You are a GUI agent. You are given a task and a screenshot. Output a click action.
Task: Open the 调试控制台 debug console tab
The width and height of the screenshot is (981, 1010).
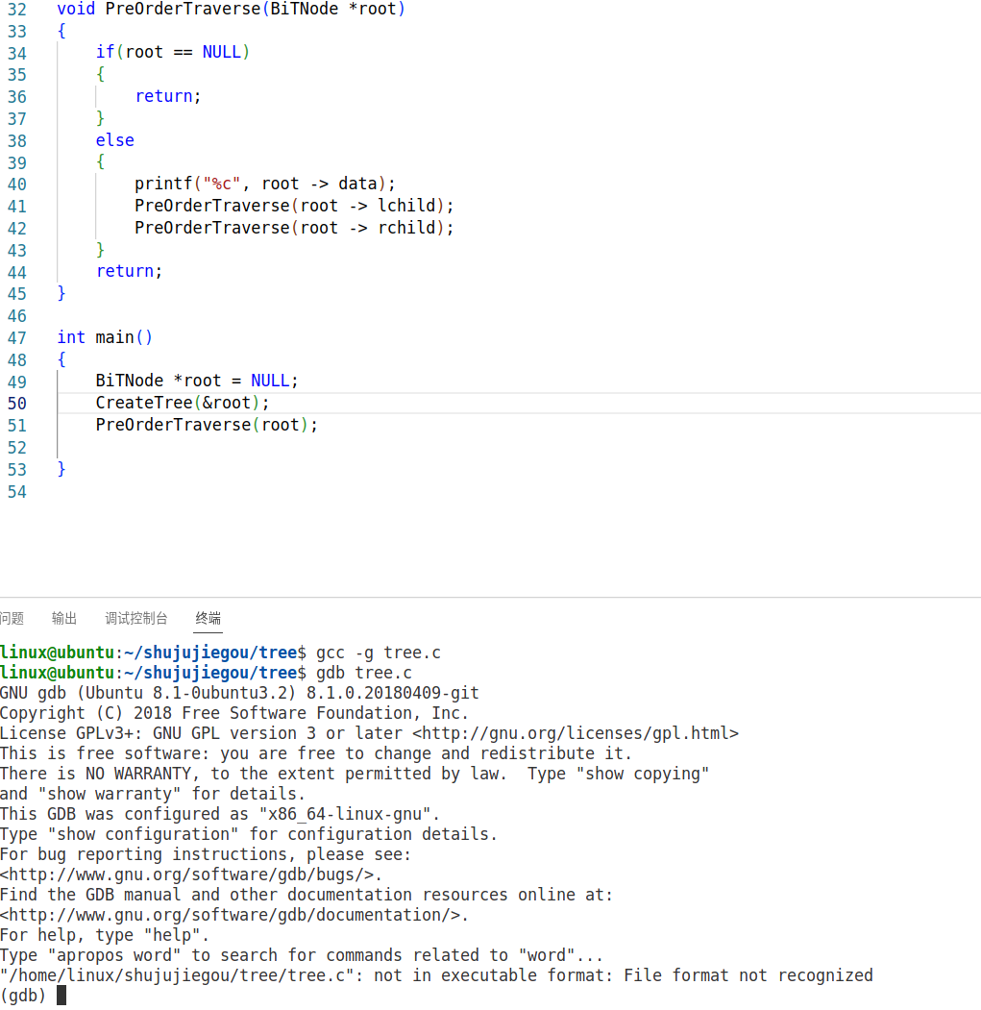(135, 618)
